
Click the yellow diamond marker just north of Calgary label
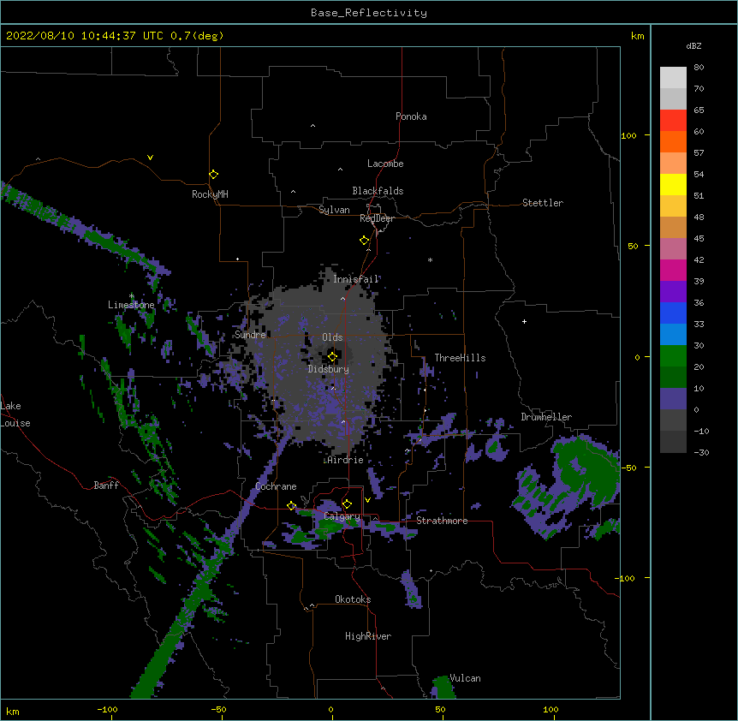pyautogui.click(x=347, y=504)
